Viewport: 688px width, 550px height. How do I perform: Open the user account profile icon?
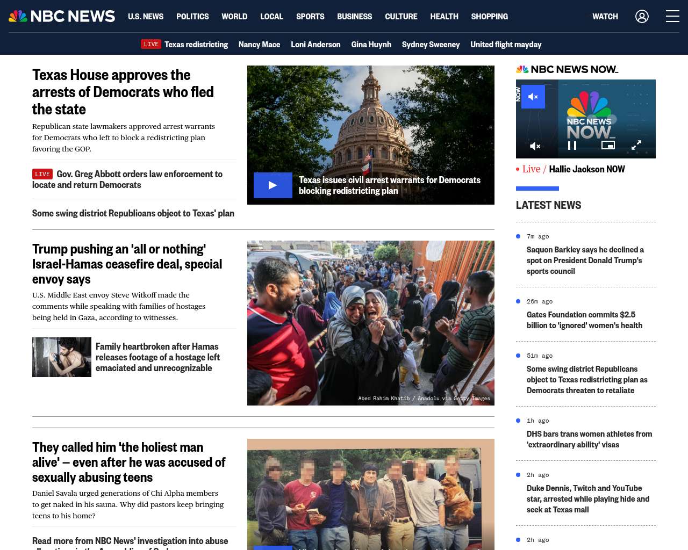click(x=642, y=17)
